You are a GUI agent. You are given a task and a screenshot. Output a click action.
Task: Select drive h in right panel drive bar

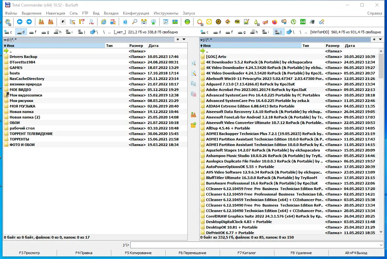(254, 32)
